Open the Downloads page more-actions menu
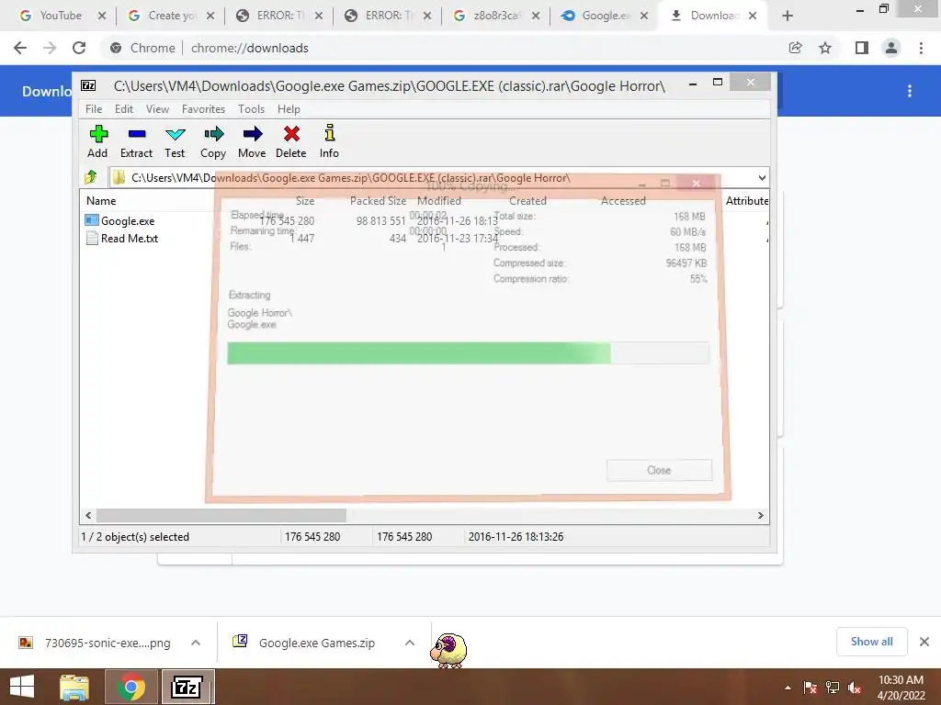 (910, 91)
